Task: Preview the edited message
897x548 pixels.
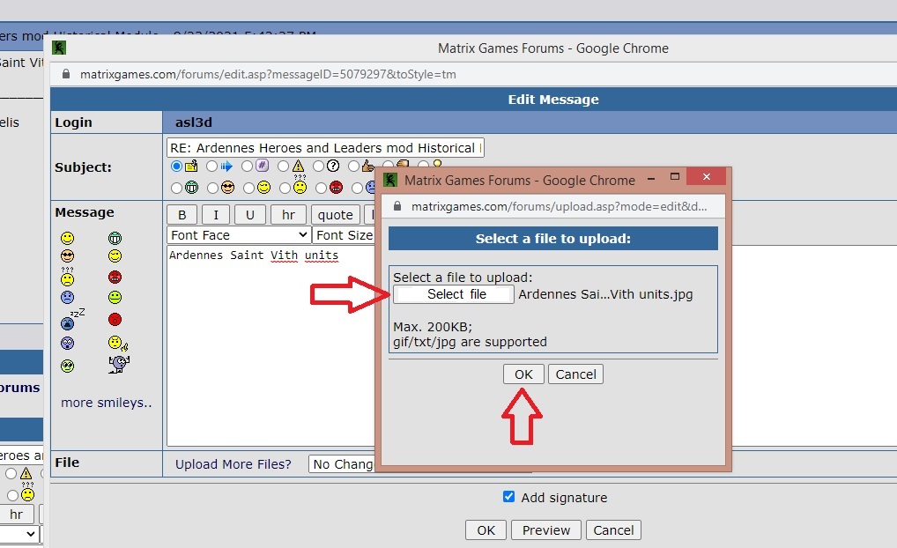Action: pyautogui.click(x=546, y=530)
